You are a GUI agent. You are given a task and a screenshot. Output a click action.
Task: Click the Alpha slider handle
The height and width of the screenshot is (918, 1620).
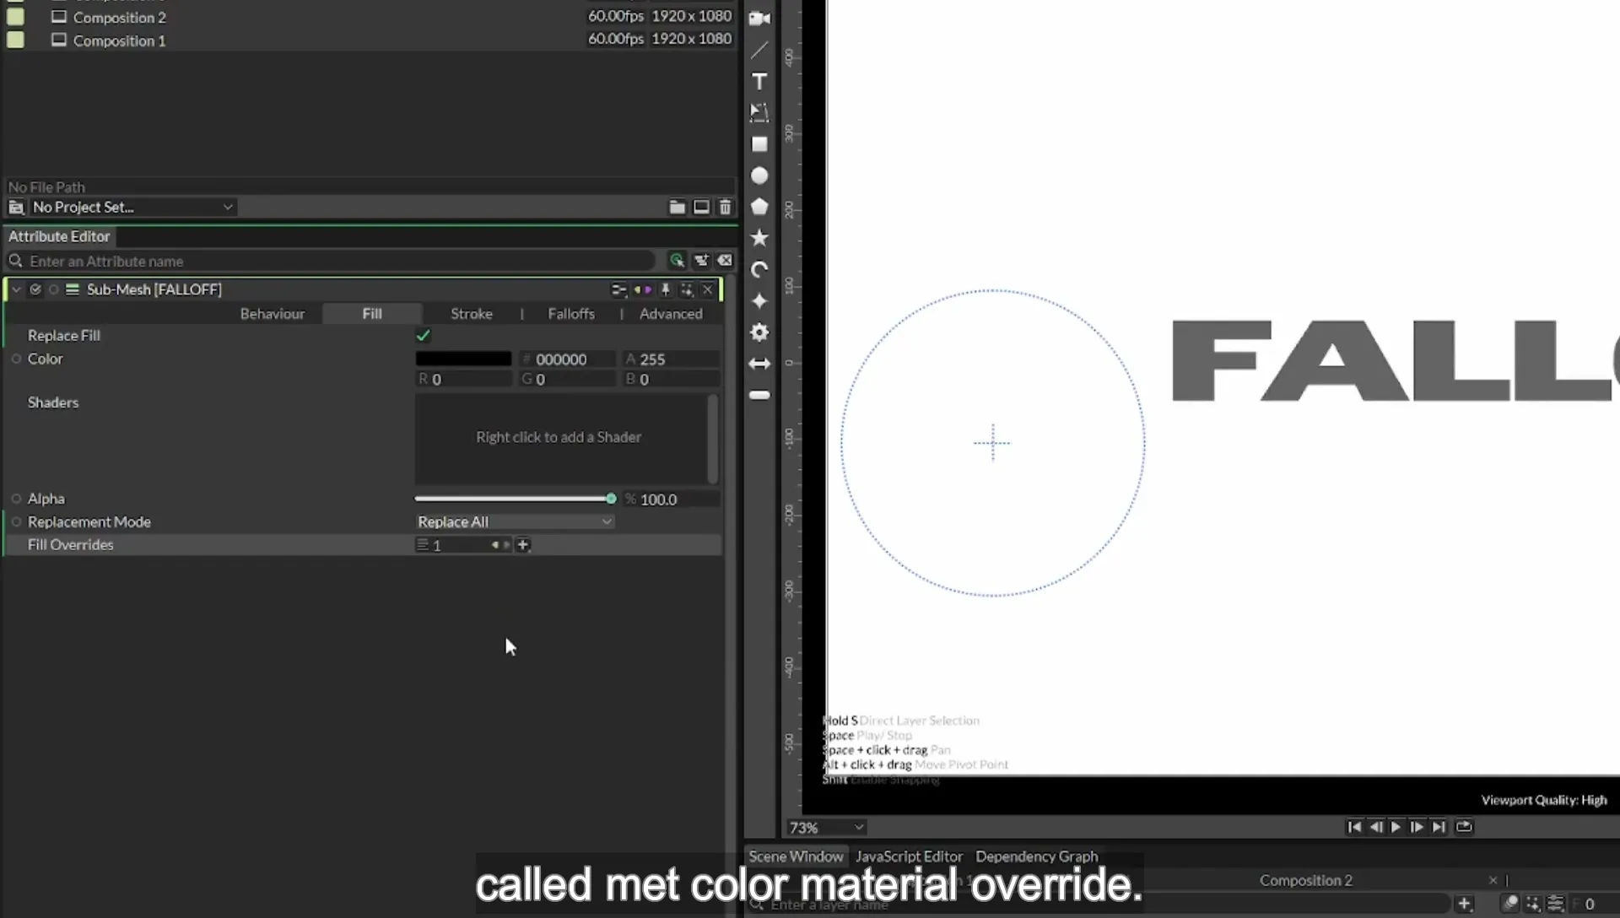(611, 499)
